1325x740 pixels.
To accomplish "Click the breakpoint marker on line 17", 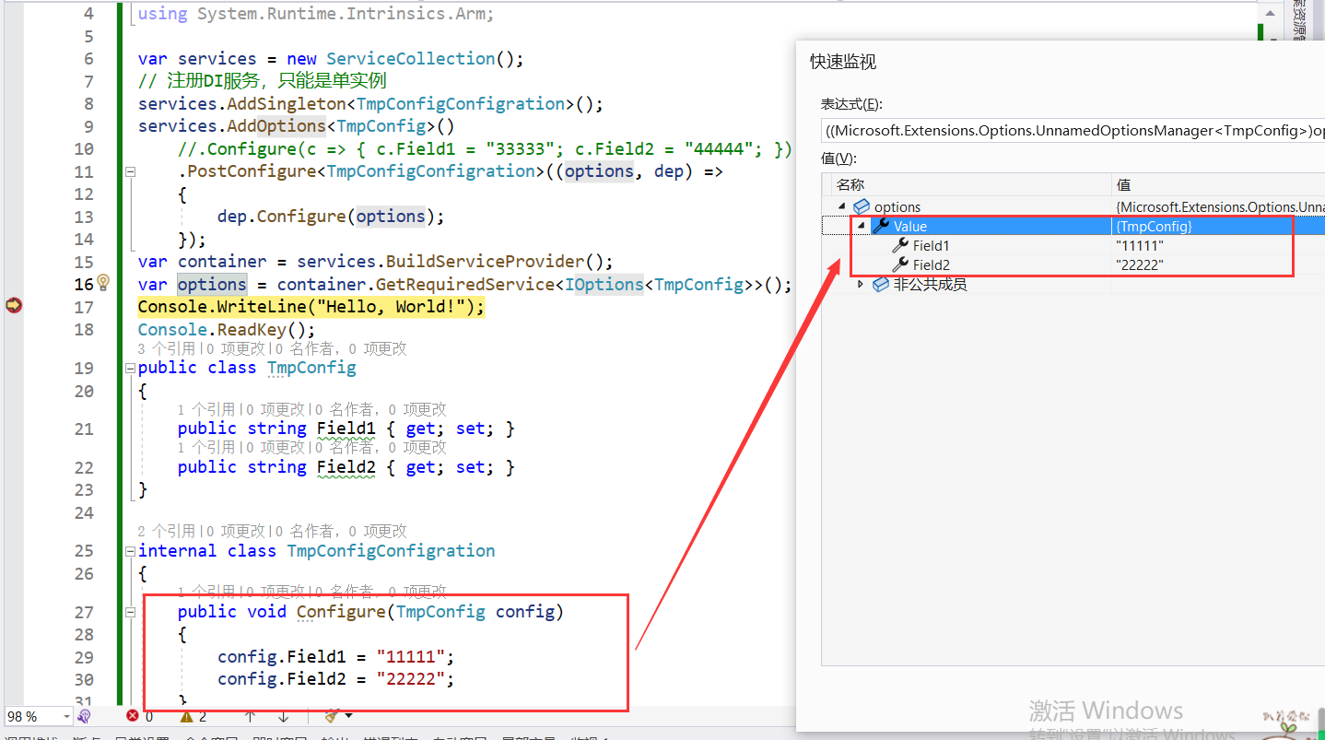I will [x=14, y=306].
